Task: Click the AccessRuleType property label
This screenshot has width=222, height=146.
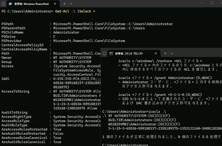Action: (15, 121)
